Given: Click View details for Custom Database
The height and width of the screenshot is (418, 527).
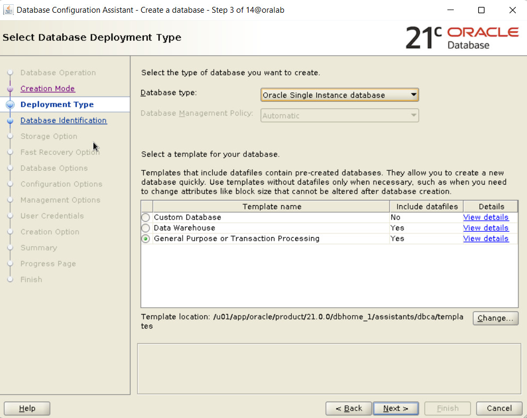Looking at the screenshot, I should [x=486, y=217].
